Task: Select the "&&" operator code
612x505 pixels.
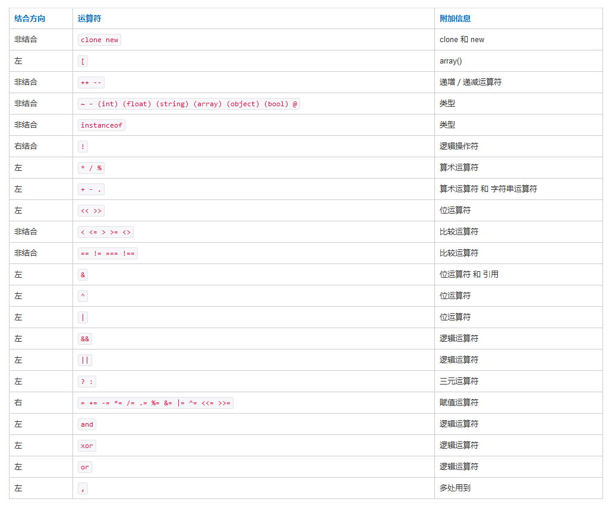Action: tap(85, 339)
